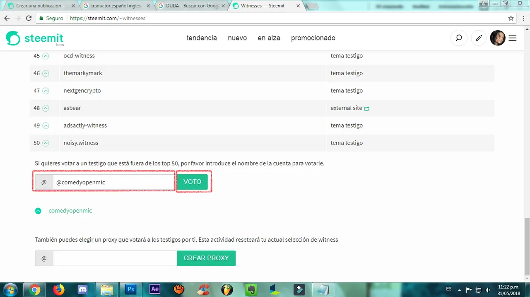Click the proxy account input field
Viewport: 530px width, 297px height.
pyautogui.click(x=115, y=258)
